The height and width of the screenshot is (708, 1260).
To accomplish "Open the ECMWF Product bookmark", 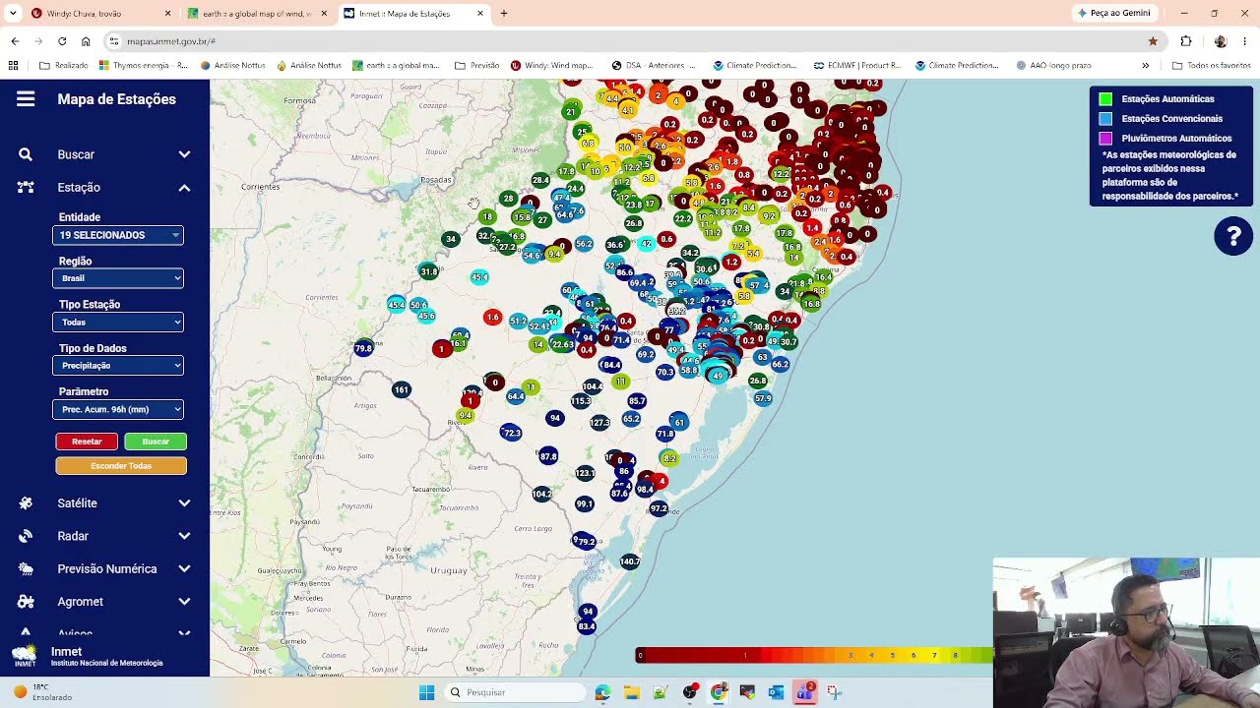I will tap(857, 65).
